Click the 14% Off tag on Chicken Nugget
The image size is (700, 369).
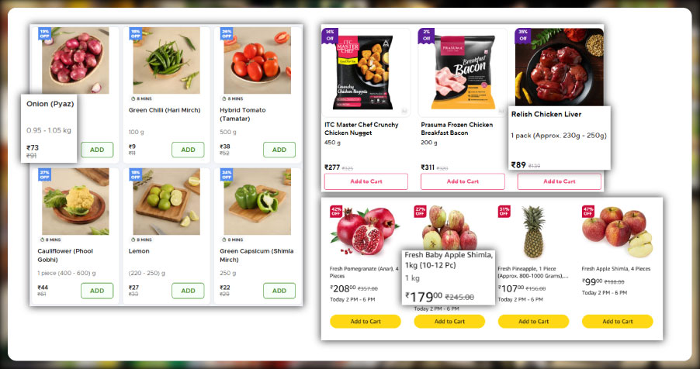pos(330,35)
